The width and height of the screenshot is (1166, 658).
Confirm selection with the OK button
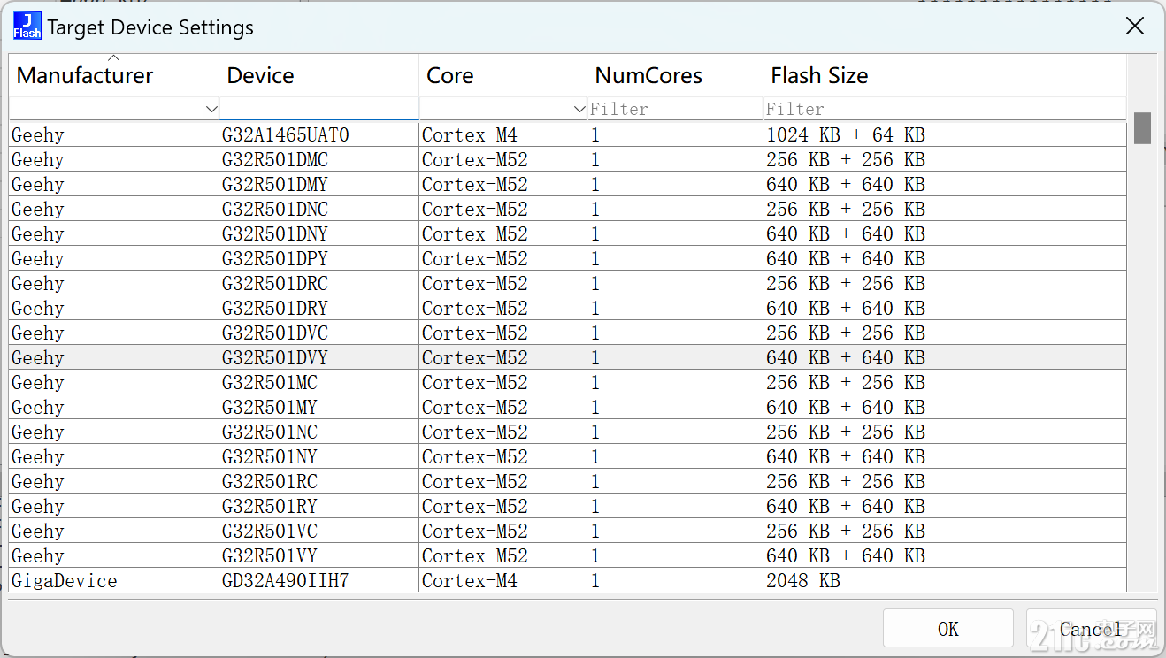coord(947,628)
